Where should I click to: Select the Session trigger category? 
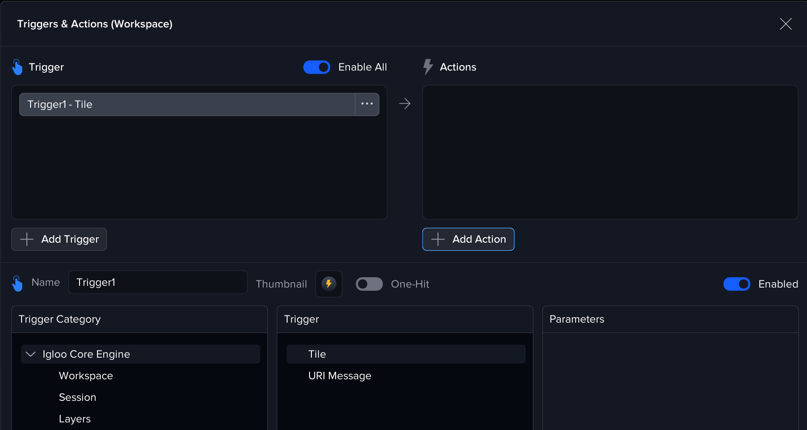(77, 397)
